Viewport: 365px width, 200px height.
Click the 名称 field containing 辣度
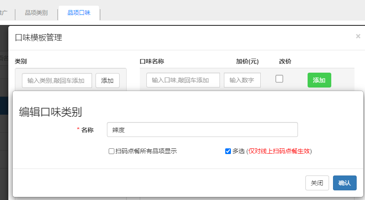202,130
